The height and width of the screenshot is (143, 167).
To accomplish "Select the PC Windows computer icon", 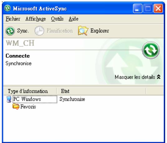I will pyautogui.click(x=9, y=99).
